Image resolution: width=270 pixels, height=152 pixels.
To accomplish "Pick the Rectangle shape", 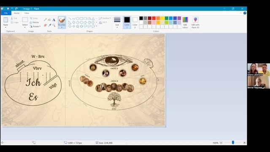I will pos(81,19).
